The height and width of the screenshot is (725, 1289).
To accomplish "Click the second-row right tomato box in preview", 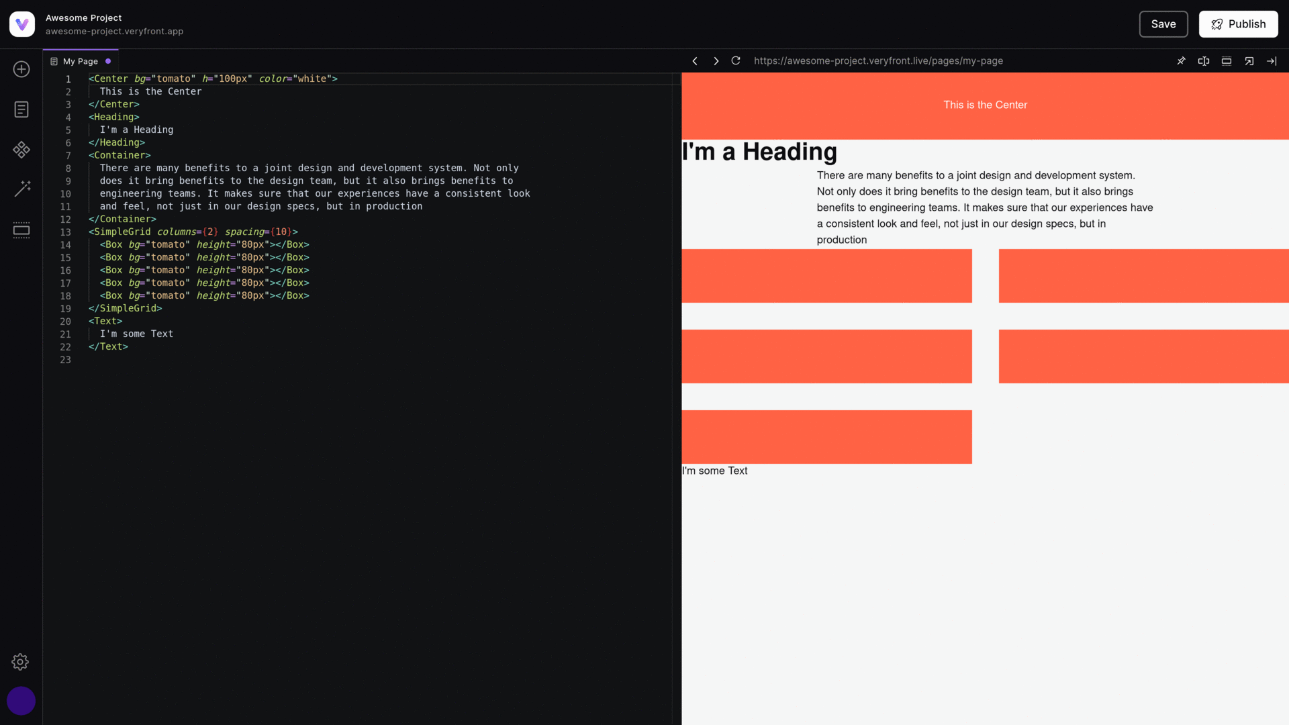I will pos(1143,356).
